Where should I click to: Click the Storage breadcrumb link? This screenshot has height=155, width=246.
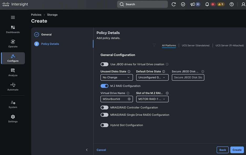tap(52, 15)
